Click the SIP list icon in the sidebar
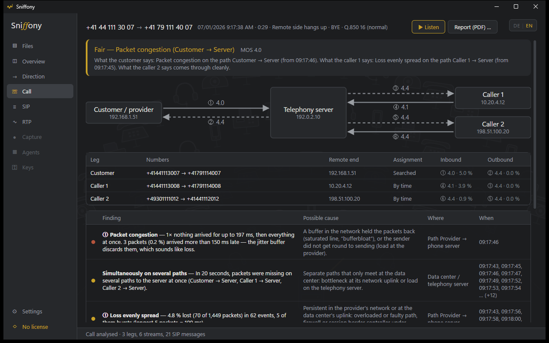 pyautogui.click(x=15, y=107)
